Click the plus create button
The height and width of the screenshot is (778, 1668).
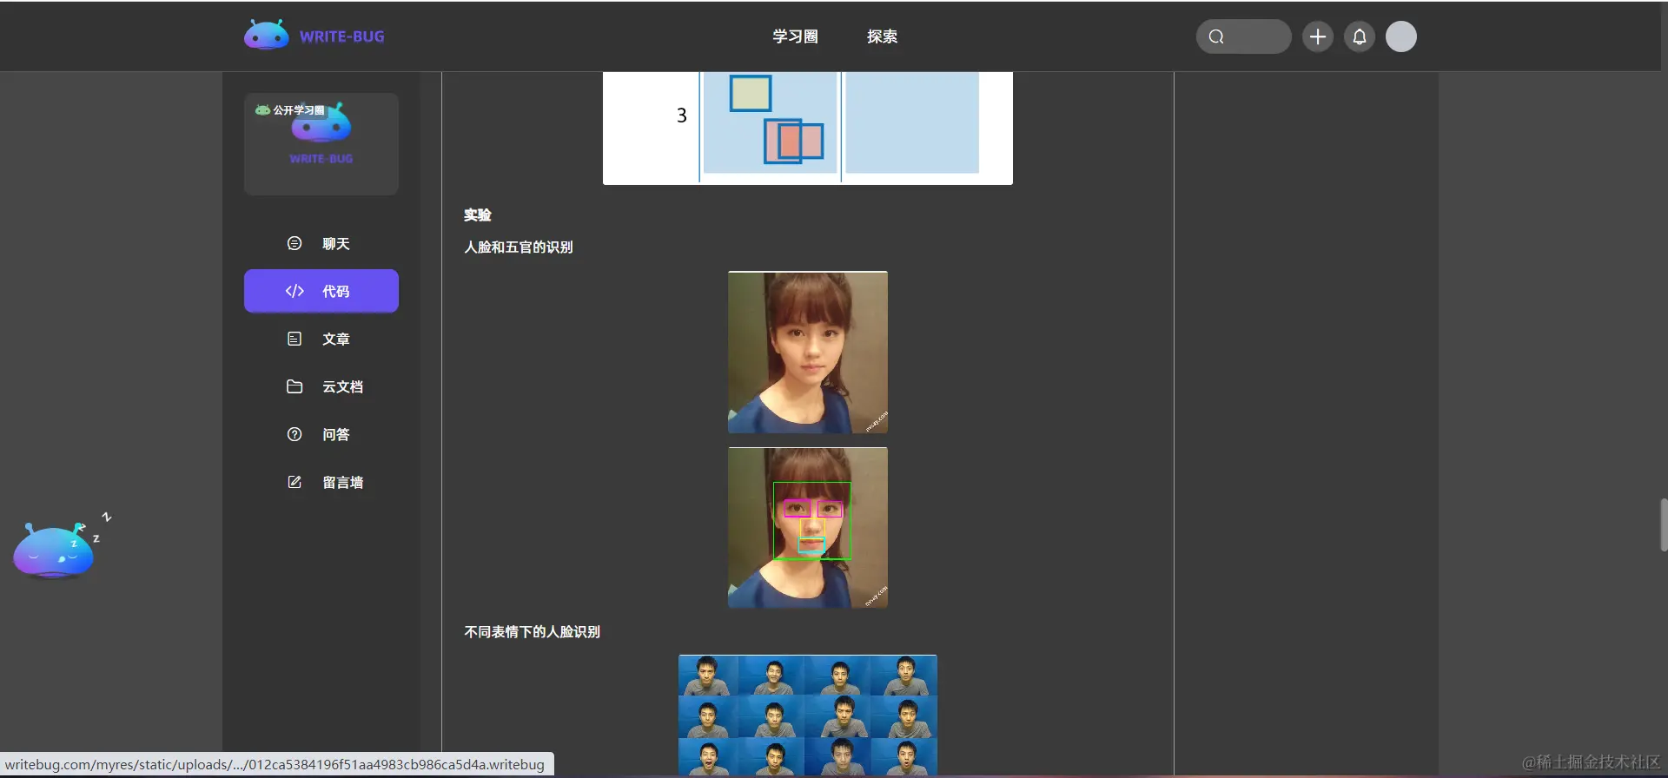1318,36
